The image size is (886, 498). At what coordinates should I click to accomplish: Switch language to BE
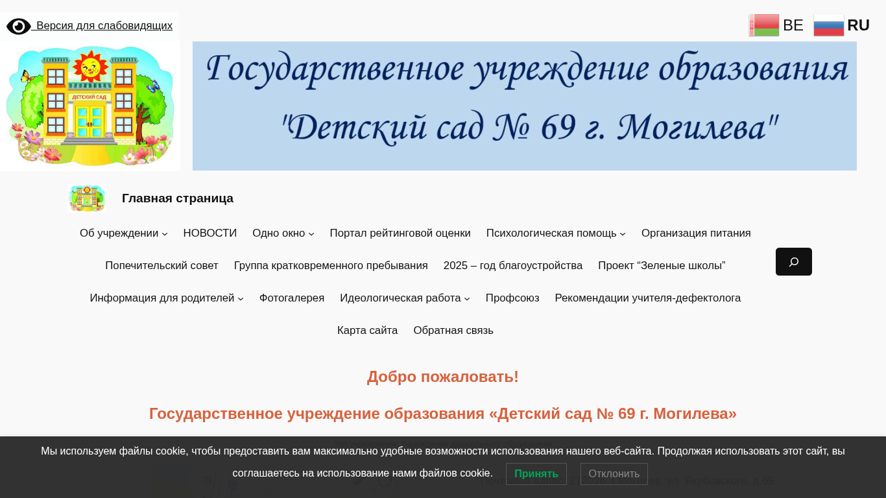pos(793,25)
